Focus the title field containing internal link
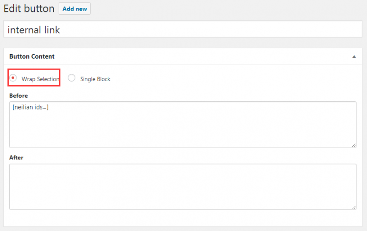The image size is (367, 231). 183,29
